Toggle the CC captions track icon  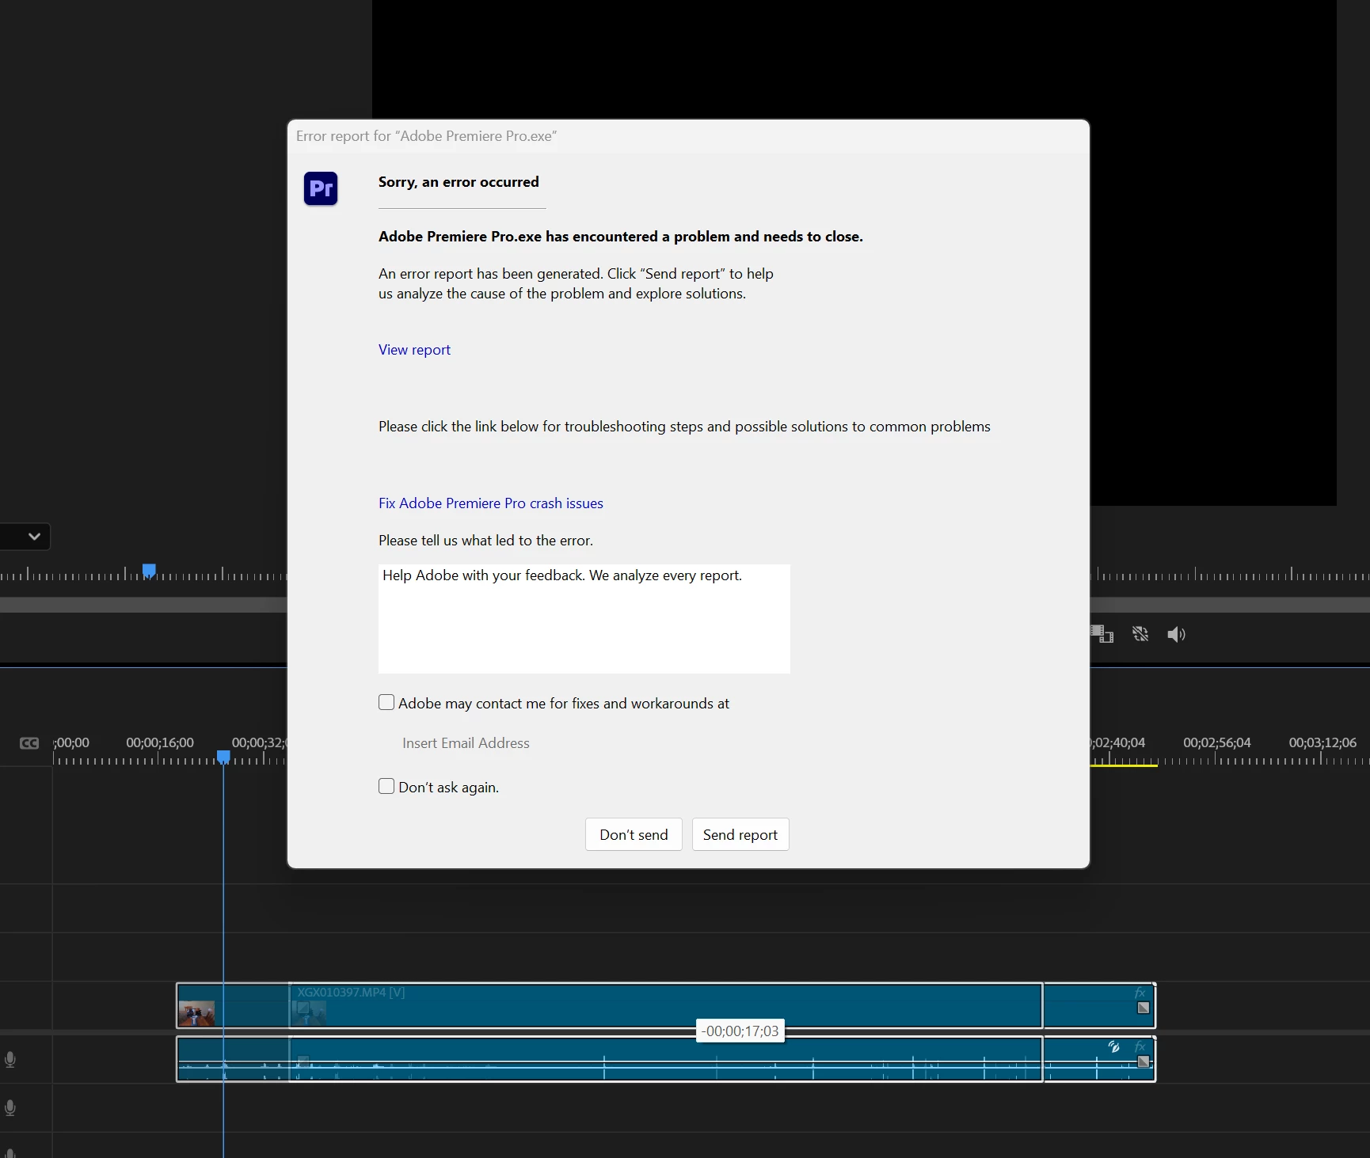tap(29, 743)
